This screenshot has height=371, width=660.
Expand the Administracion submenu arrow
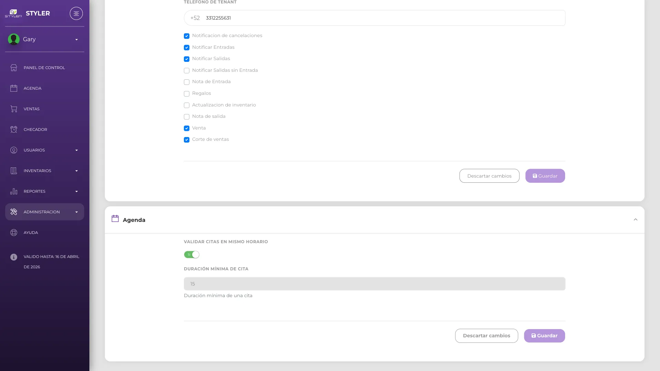pos(77,212)
